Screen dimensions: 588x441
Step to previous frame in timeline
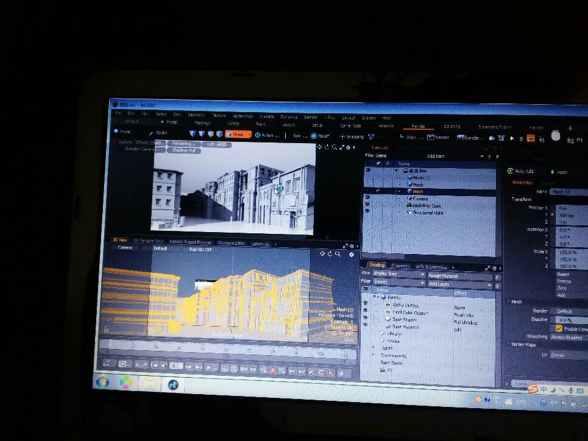(x=163, y=365)
